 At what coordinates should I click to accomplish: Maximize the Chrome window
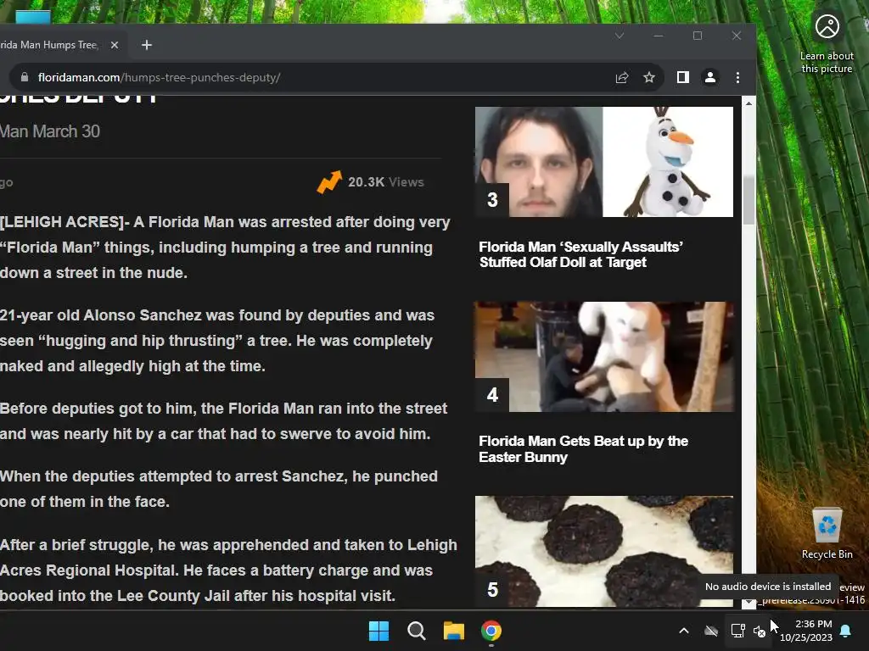tap(698, 36)
